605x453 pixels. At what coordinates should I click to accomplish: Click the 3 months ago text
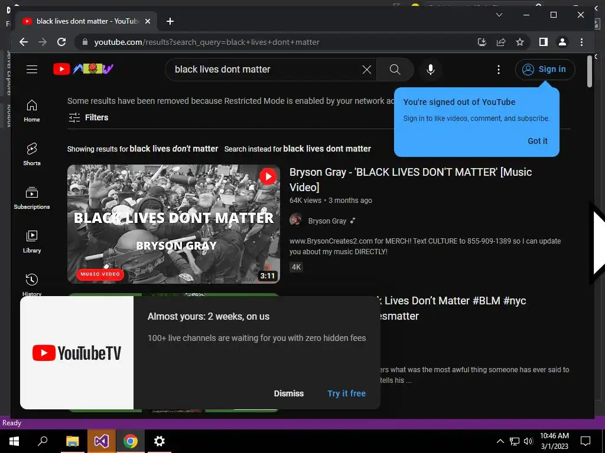click(350, 201)
